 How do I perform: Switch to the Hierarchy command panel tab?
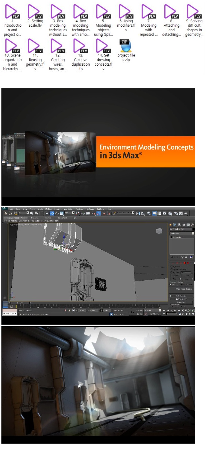[x=179, y=225]
